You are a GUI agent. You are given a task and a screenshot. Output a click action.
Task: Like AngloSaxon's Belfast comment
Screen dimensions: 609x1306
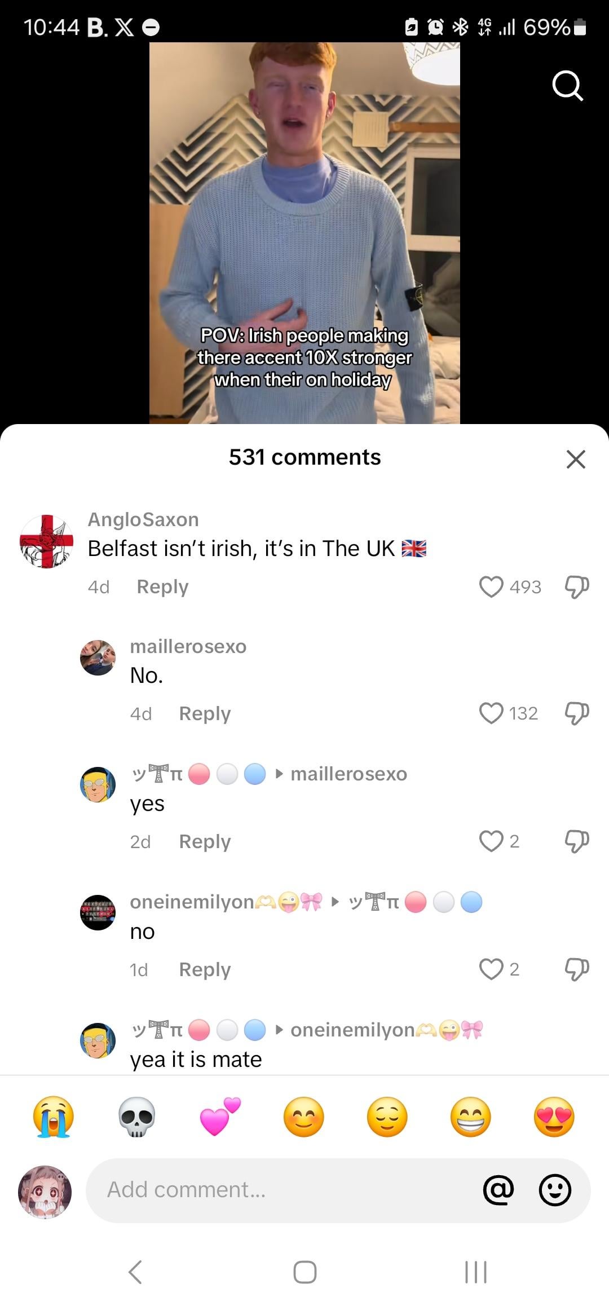(x=491, y=587)
